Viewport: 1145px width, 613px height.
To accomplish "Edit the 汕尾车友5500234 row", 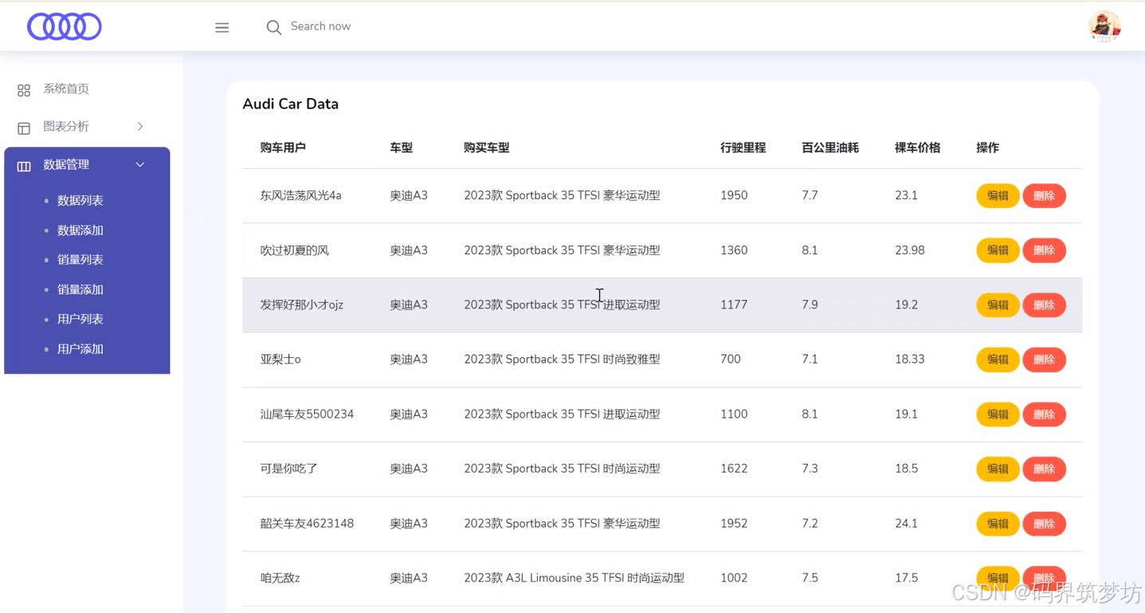I will pos(998,415).
